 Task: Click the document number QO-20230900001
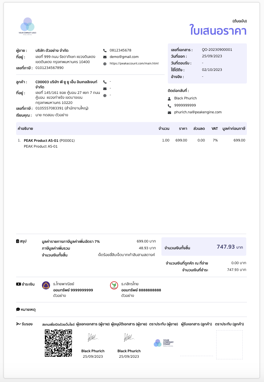(217, 50)
